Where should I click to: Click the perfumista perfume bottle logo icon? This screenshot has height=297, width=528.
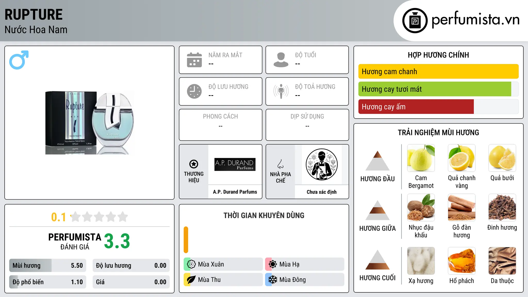click(x=415, y=21)
